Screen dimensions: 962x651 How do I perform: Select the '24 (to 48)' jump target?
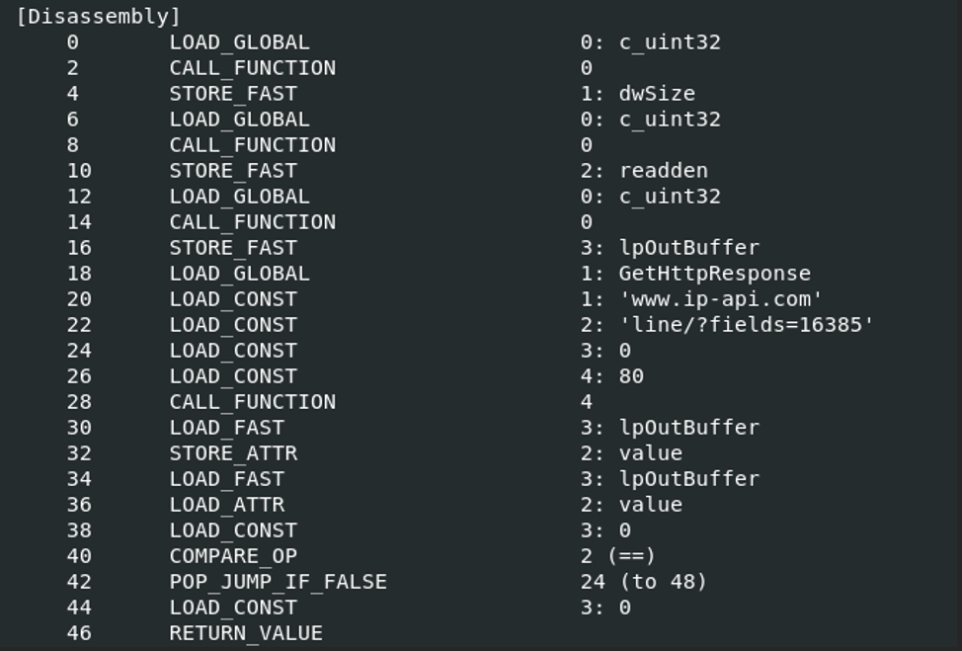coord(644,582)
